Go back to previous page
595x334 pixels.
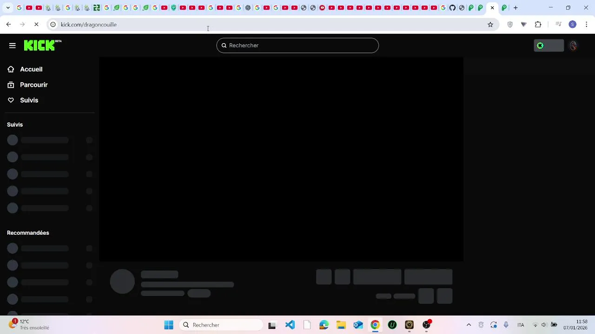coord(8,24)
